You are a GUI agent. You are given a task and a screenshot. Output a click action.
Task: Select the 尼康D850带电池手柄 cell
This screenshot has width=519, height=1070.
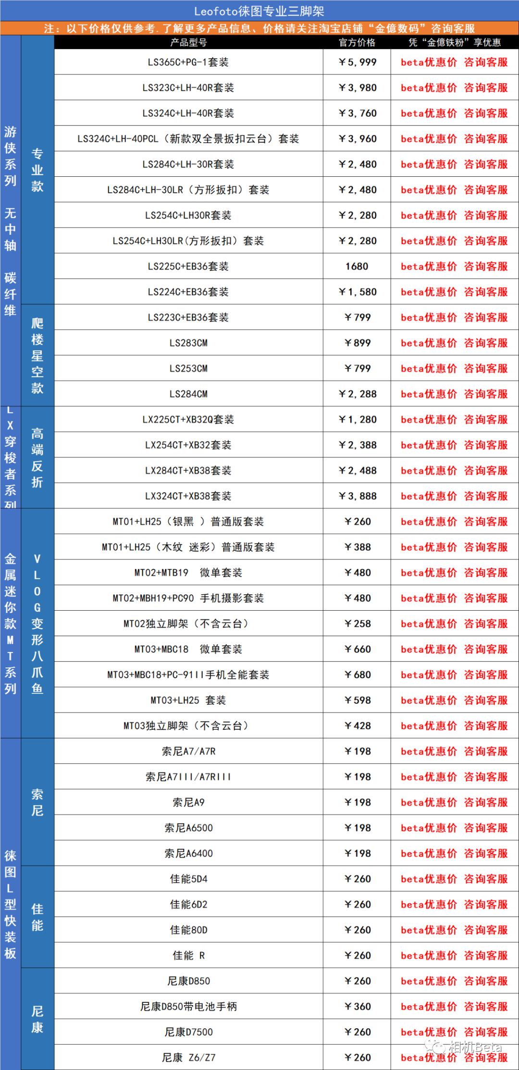(188, 1005)
